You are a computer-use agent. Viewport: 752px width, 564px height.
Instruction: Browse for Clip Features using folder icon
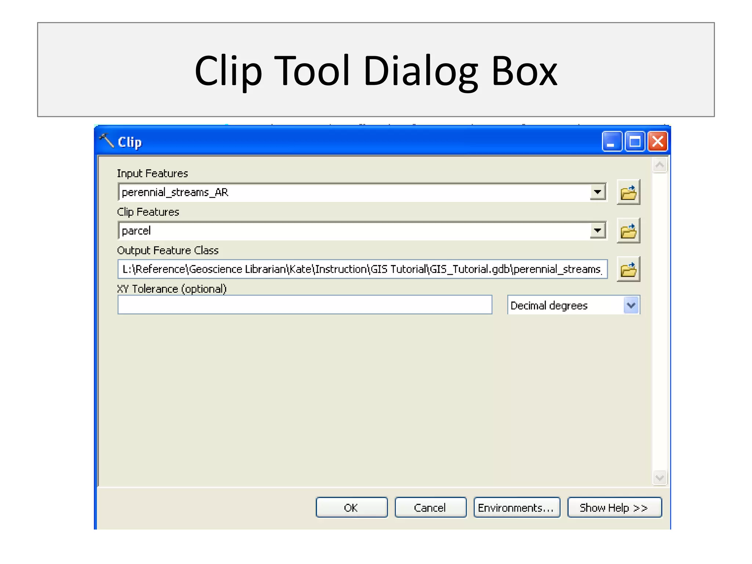click(628, 231)
